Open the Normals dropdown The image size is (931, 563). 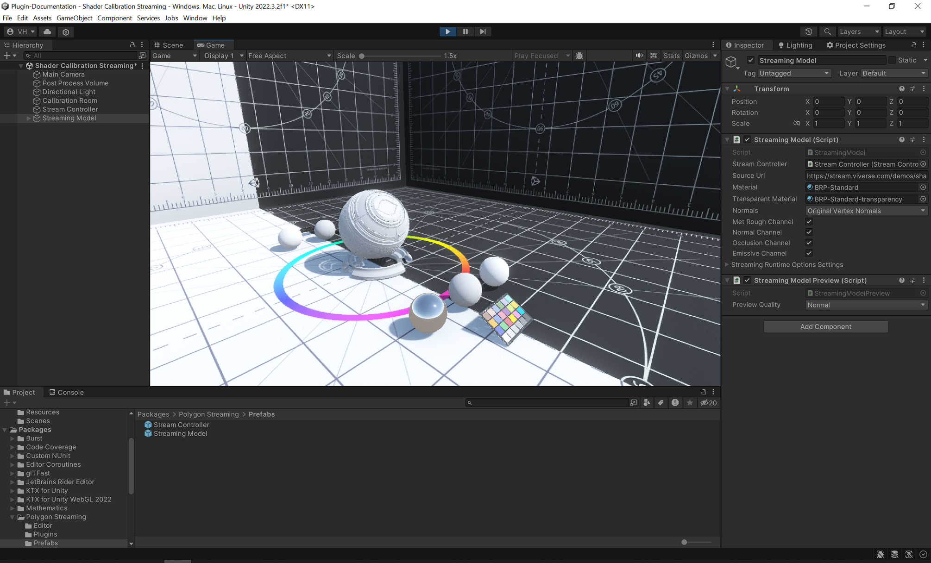click(x=866, y=211)
